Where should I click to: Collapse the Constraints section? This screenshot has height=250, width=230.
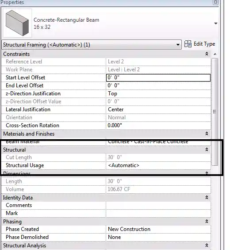click(x=207, y=54)
